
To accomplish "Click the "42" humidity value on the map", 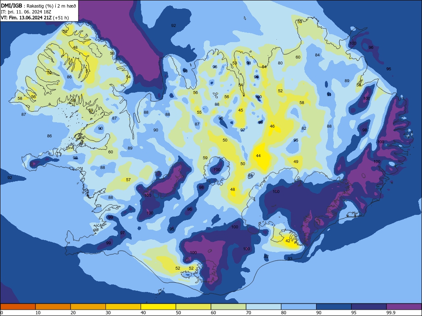I will pos(288,241).
